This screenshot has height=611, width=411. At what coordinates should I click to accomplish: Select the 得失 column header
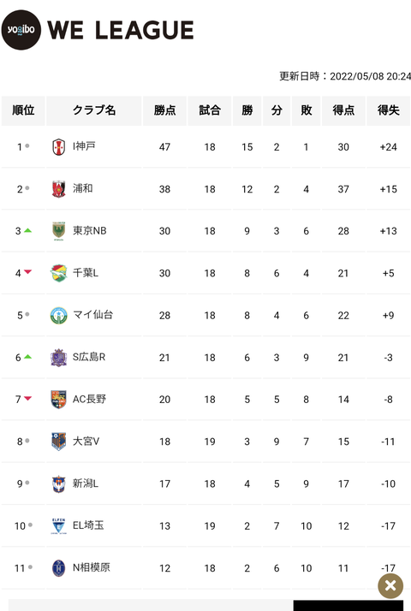coord(389,110)
